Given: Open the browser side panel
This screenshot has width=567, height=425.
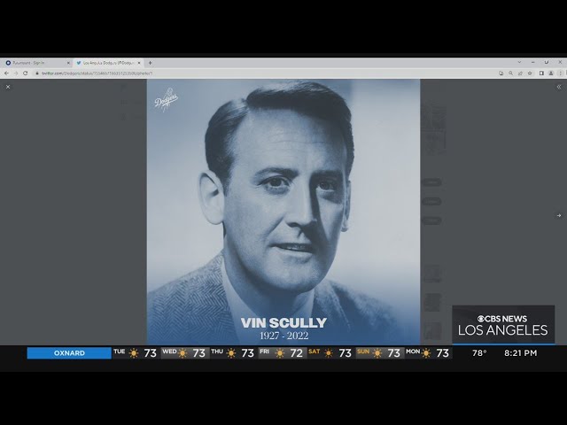Looking at the screenshot, I should pos(541,73).
